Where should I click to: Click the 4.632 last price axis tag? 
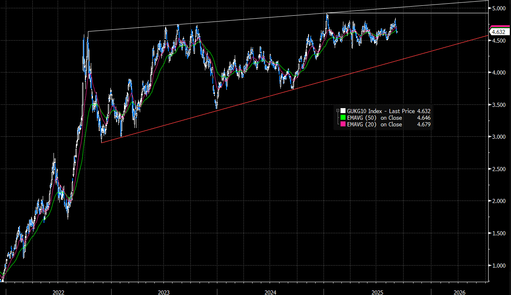click(x=498, y=32)
